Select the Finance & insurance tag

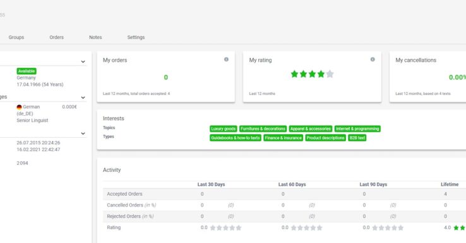(x=284, y=138)
